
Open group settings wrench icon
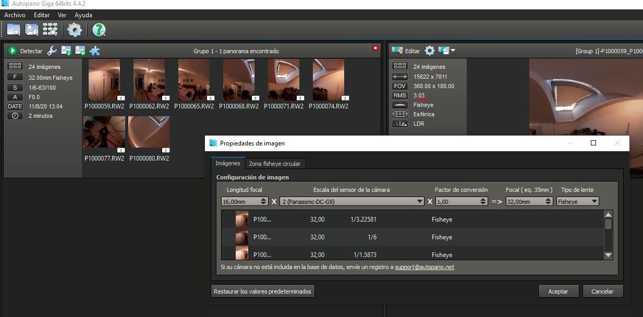(52, 51)
